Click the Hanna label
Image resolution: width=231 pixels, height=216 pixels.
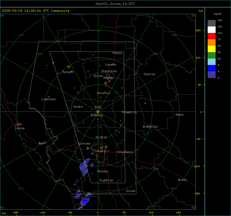(x=179, y=115)
